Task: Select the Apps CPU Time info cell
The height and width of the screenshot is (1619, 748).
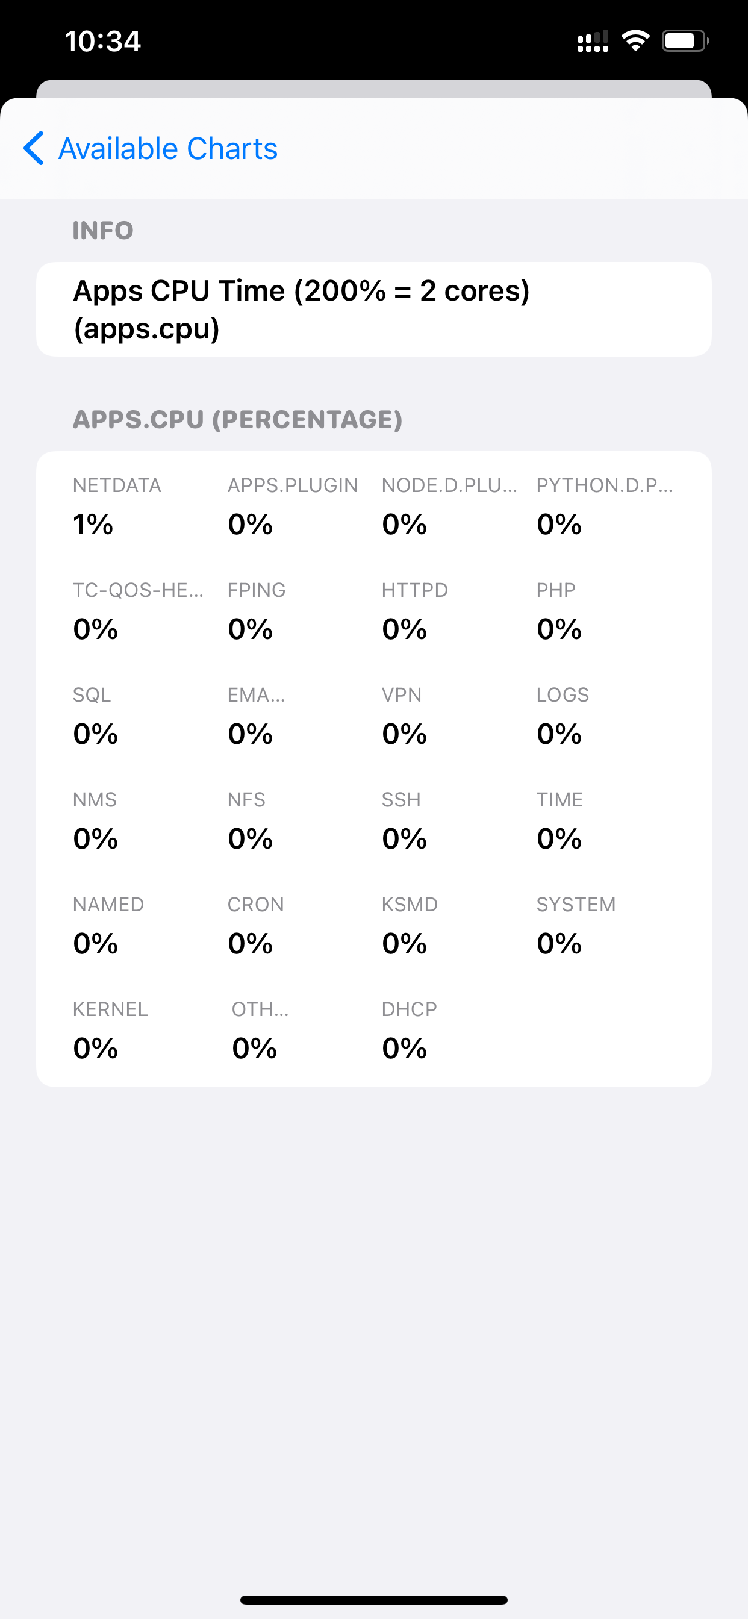Action: click(x=373, y=308)
